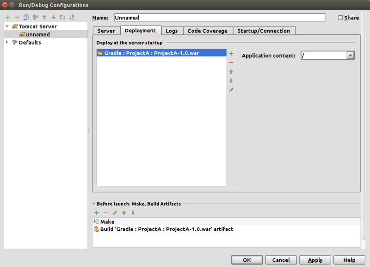Screen dimensions: 370x267
Task: Switch to the Logs tab
Action: point(172,31)
